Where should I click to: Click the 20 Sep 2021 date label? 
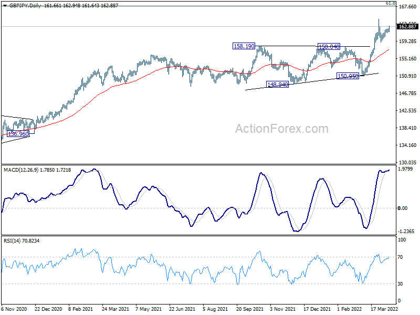tap(250, 309)
